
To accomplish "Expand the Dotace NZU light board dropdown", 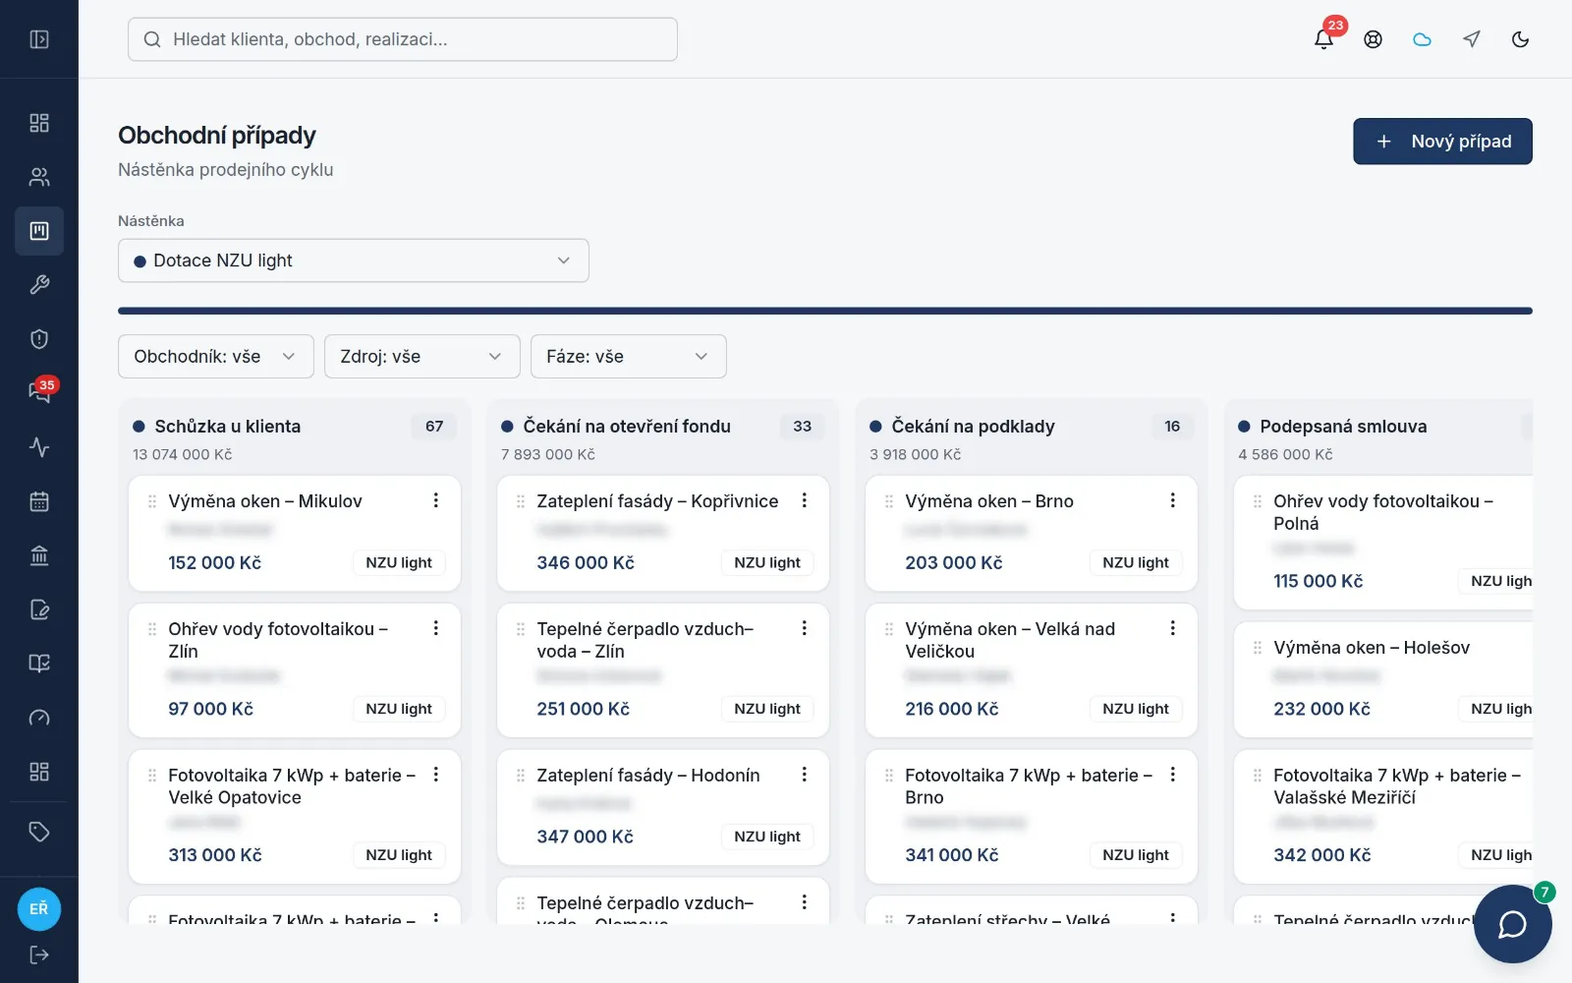I will point(354,260).
